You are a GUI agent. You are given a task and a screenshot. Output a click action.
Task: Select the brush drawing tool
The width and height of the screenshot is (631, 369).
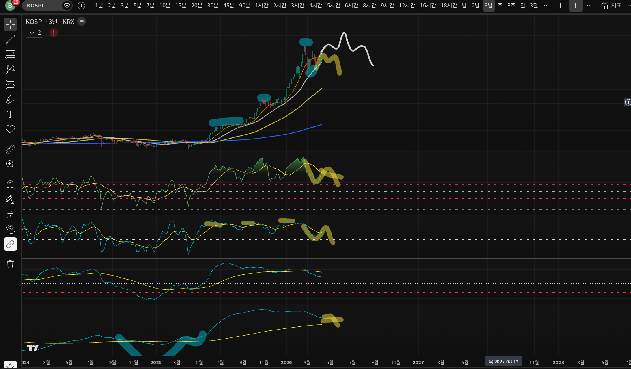pos(10,99)
